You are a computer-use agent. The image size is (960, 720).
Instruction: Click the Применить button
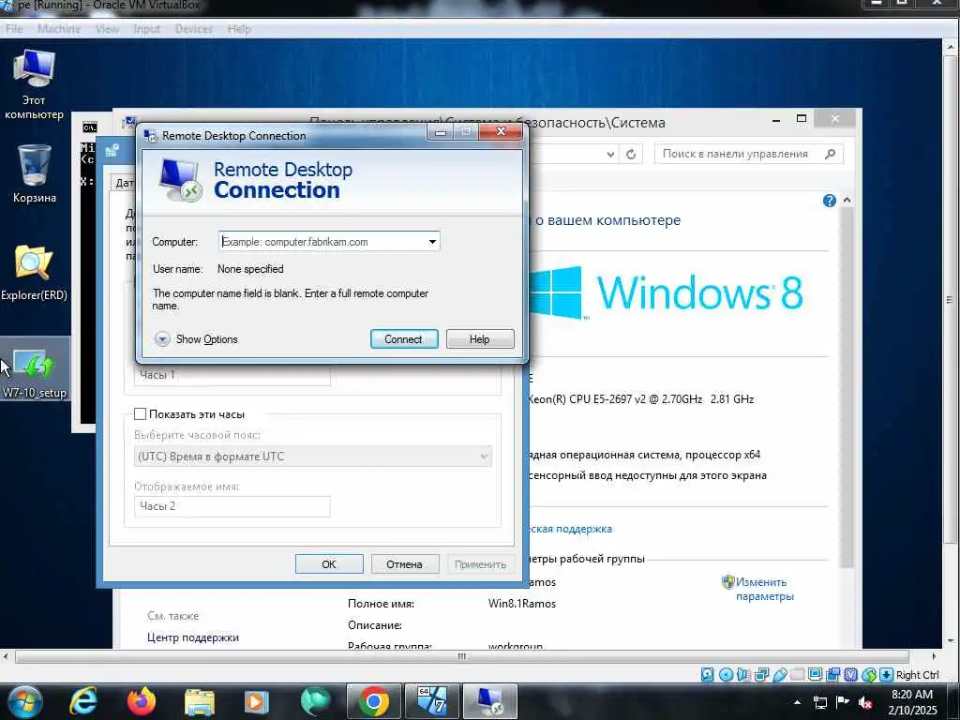coord(480,563)
